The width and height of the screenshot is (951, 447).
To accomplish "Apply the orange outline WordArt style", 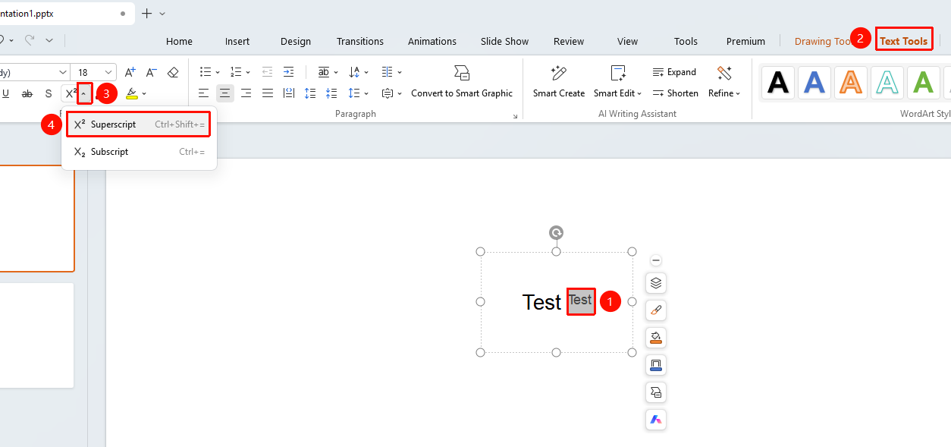I will point(851,82).
